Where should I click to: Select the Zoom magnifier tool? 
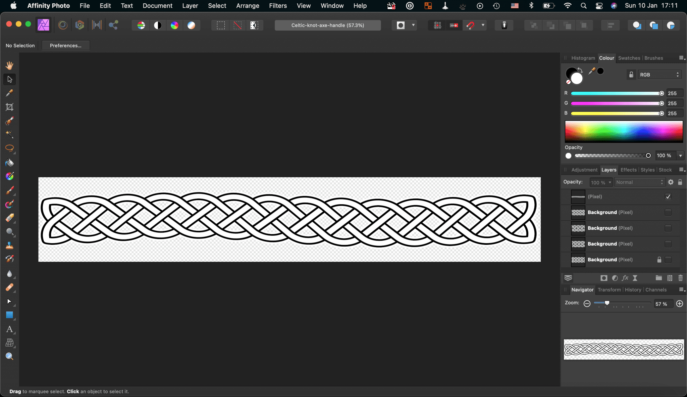(9, 356)
